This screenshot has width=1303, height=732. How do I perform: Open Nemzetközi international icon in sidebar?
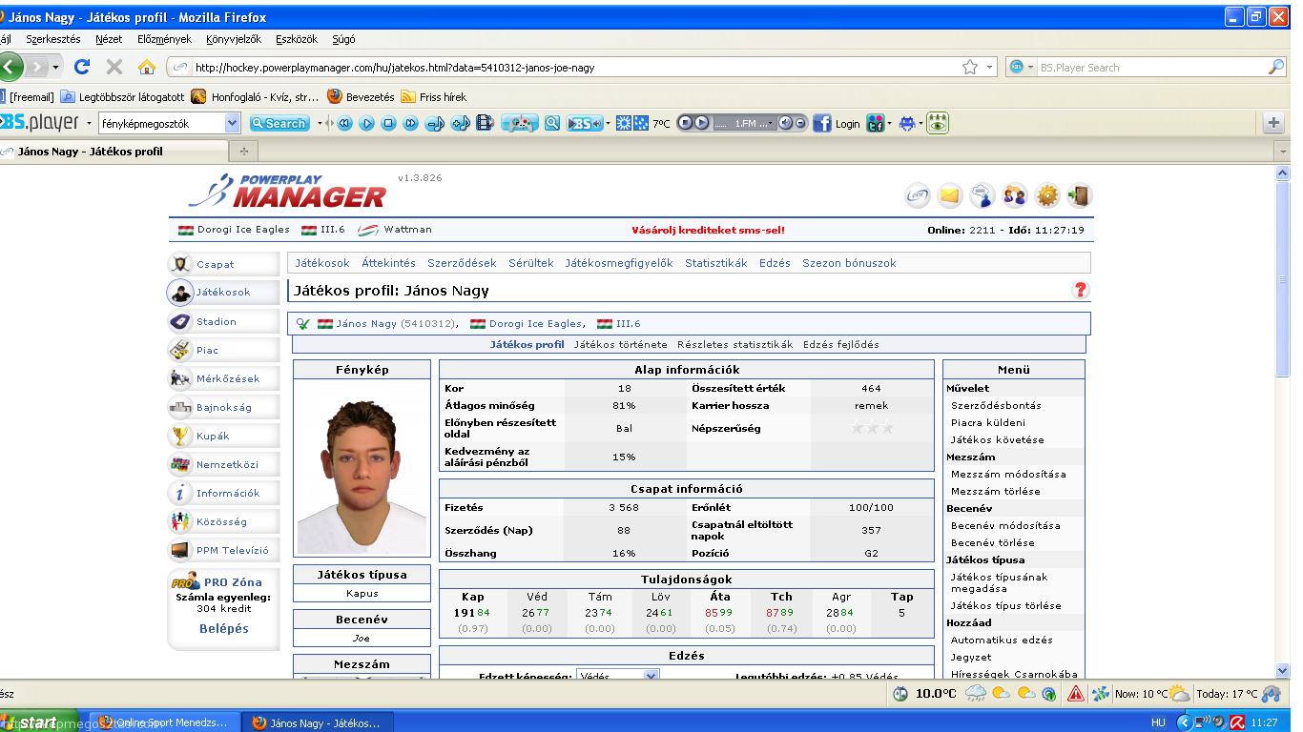click(179, 464)
